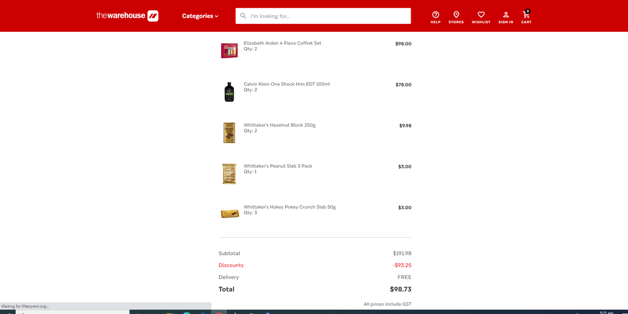Select "Whittaker's Hazelnut Block 250g" name
628x314 pixels.
point(280,125)
